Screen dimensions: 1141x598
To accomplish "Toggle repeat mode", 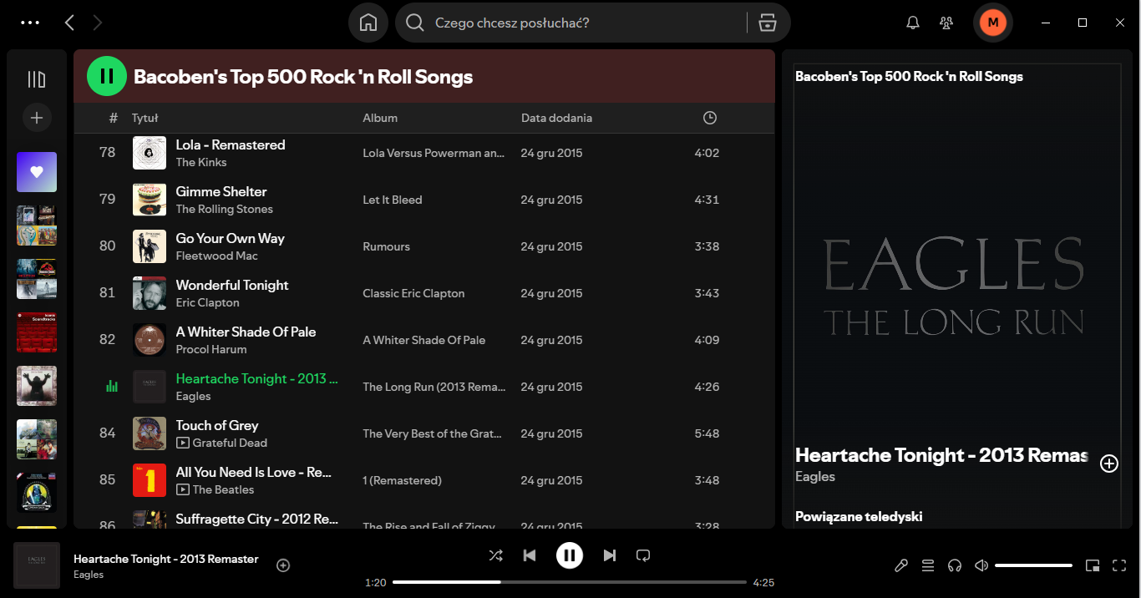I will [x=643, y=555].
